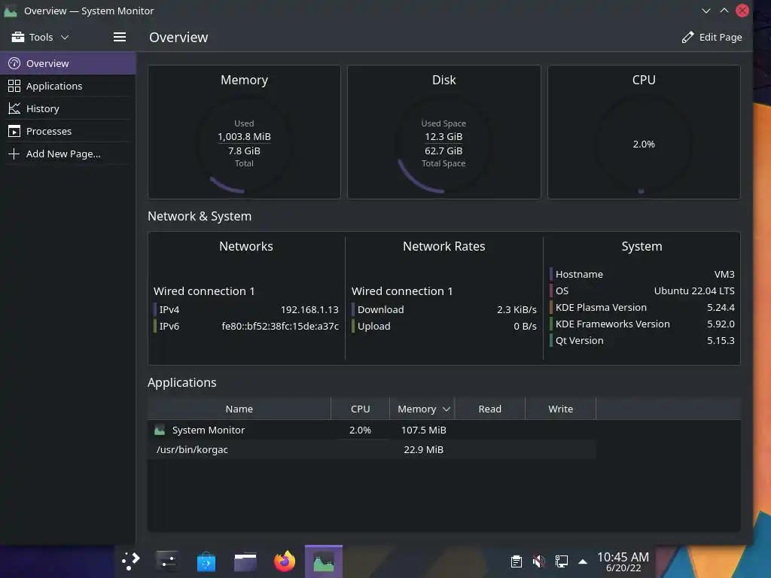The width and height of the screenshot is (771, 578).
Task: Click the History chart icon in sidebar
Action: pyautogui.click(x=14, y=108)
